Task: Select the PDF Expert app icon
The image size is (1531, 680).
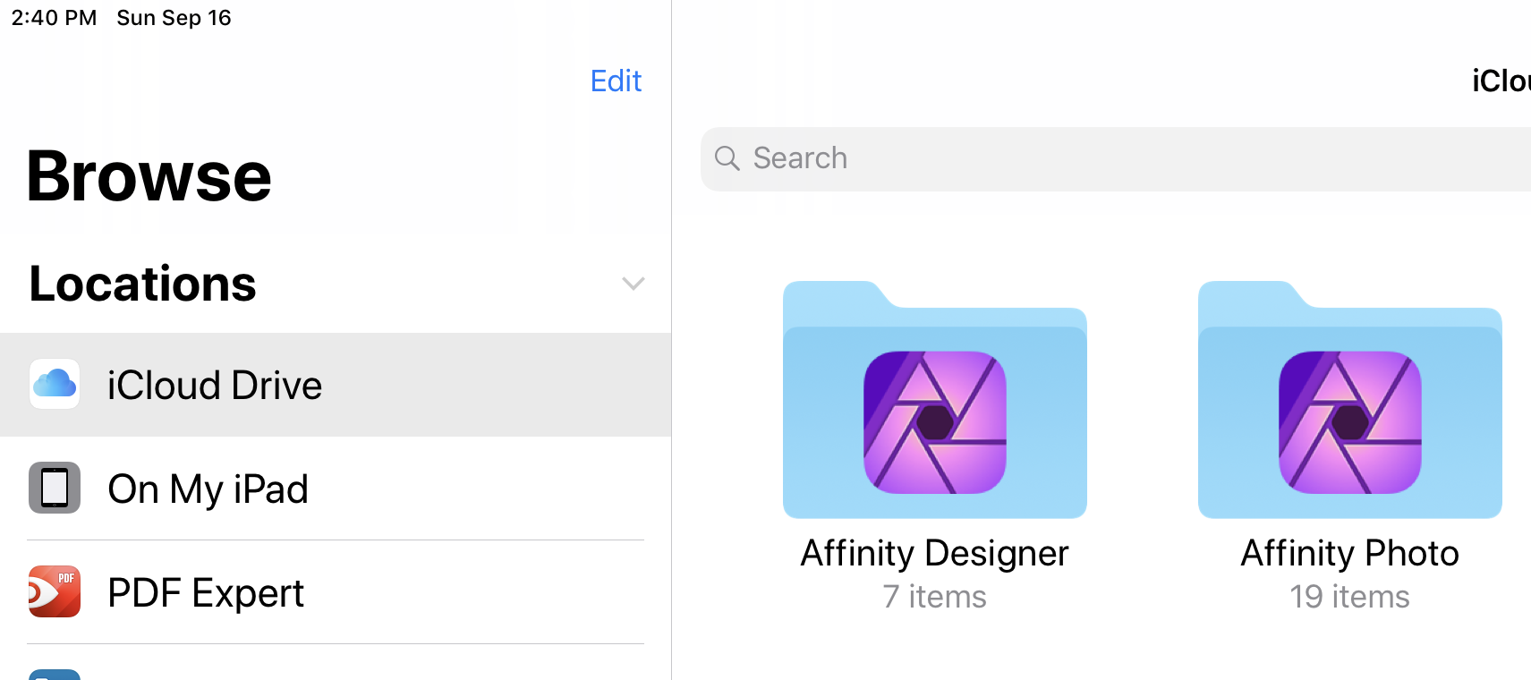Action: coord(55,591)
